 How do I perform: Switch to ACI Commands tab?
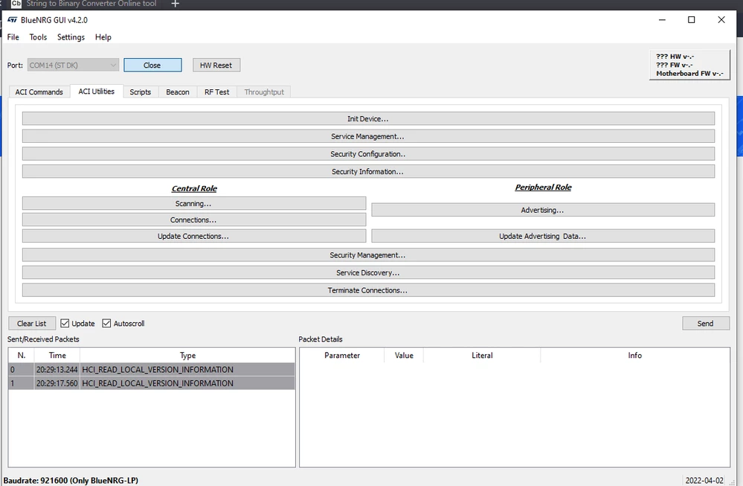(39, 92)
